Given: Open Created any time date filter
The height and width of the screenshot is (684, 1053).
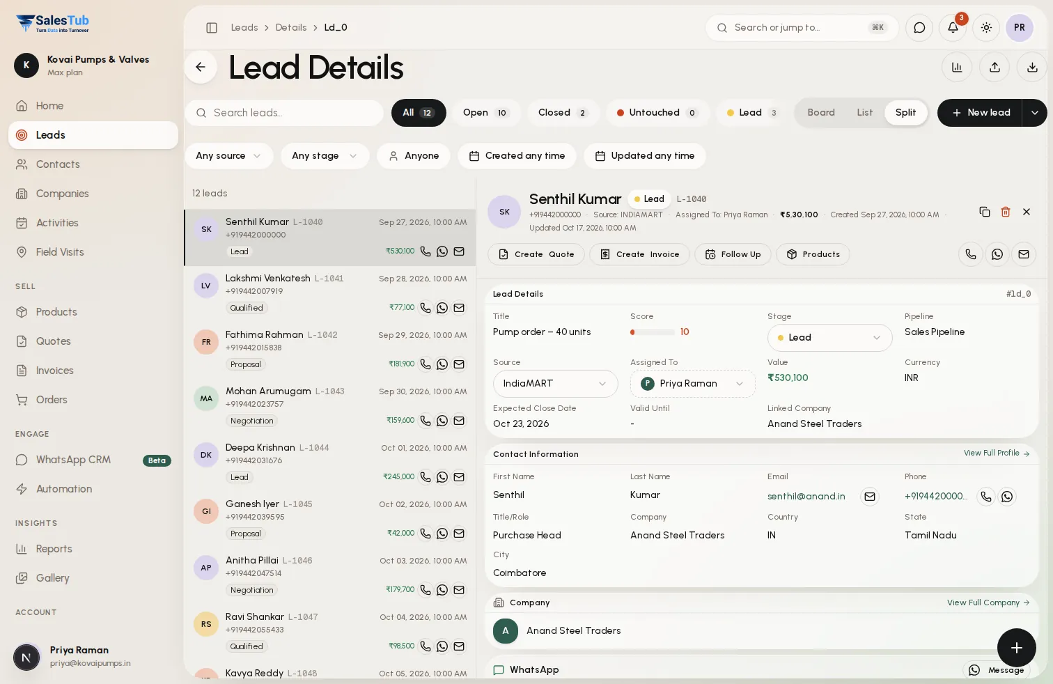Looking at the screenshot, I should pyautogui.click(x=517, y=156).
